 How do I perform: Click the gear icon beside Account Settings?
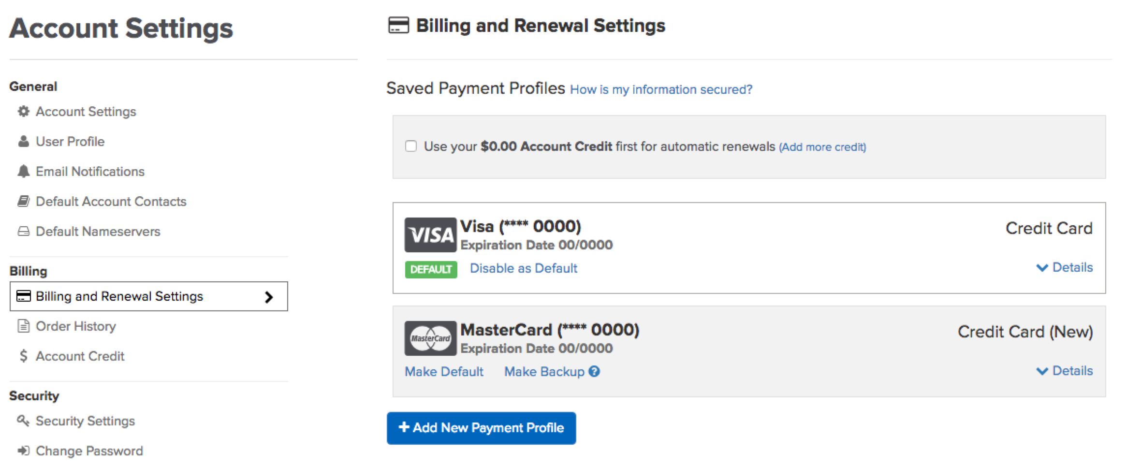point(23,112)
